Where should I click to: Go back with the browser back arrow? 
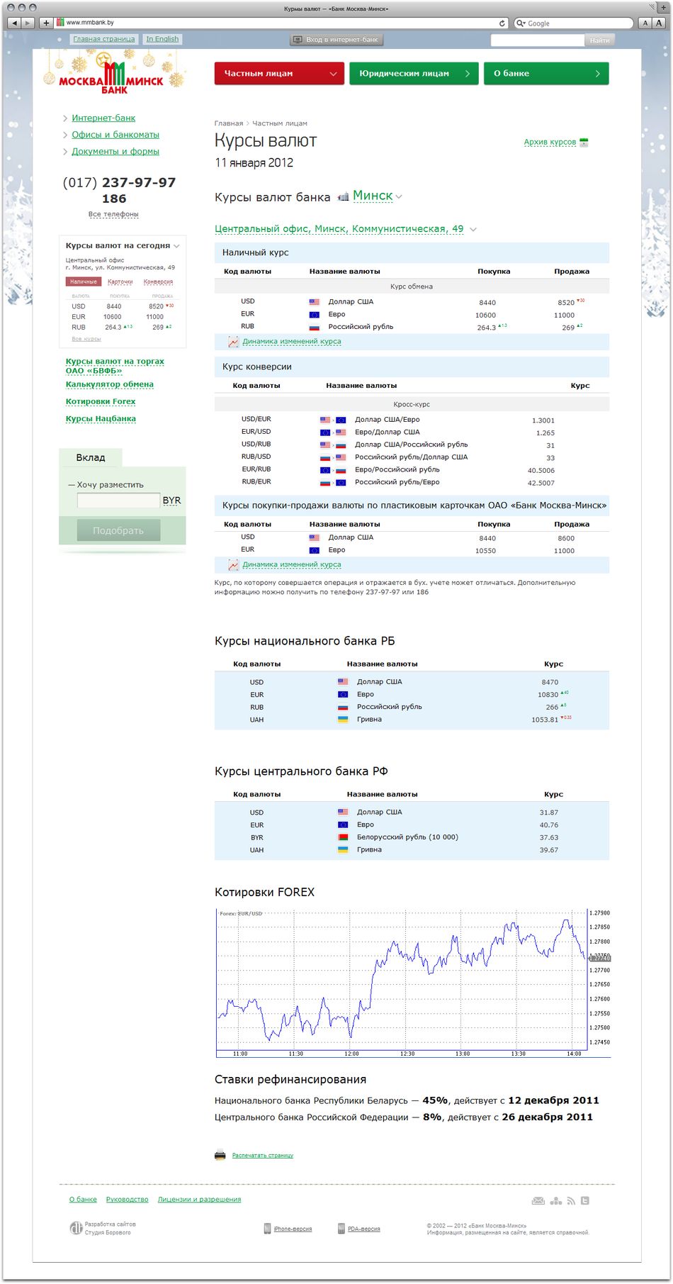pos(15,23)
